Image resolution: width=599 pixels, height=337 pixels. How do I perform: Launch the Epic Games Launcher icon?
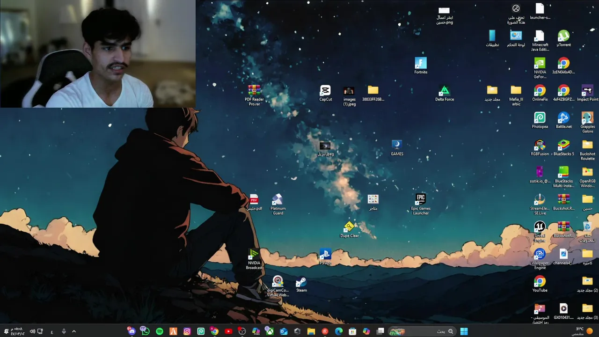tap(421, 204)
